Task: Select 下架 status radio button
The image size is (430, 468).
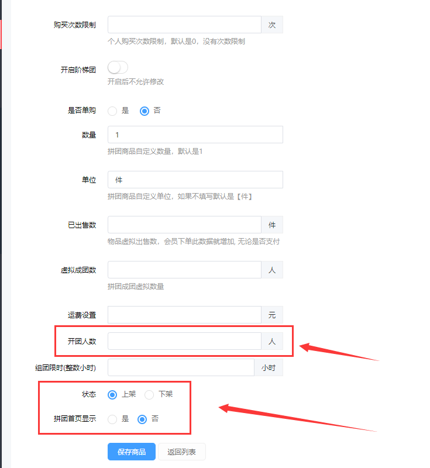Action: (x=149, y=395)
